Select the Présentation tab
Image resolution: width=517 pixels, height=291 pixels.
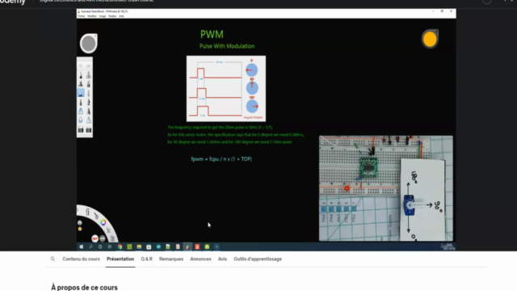(x=120, y=259)
